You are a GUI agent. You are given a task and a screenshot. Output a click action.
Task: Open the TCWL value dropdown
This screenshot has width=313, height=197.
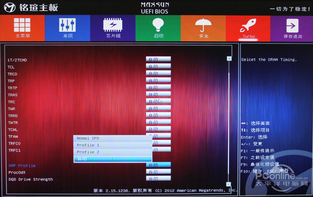(158, 129)
